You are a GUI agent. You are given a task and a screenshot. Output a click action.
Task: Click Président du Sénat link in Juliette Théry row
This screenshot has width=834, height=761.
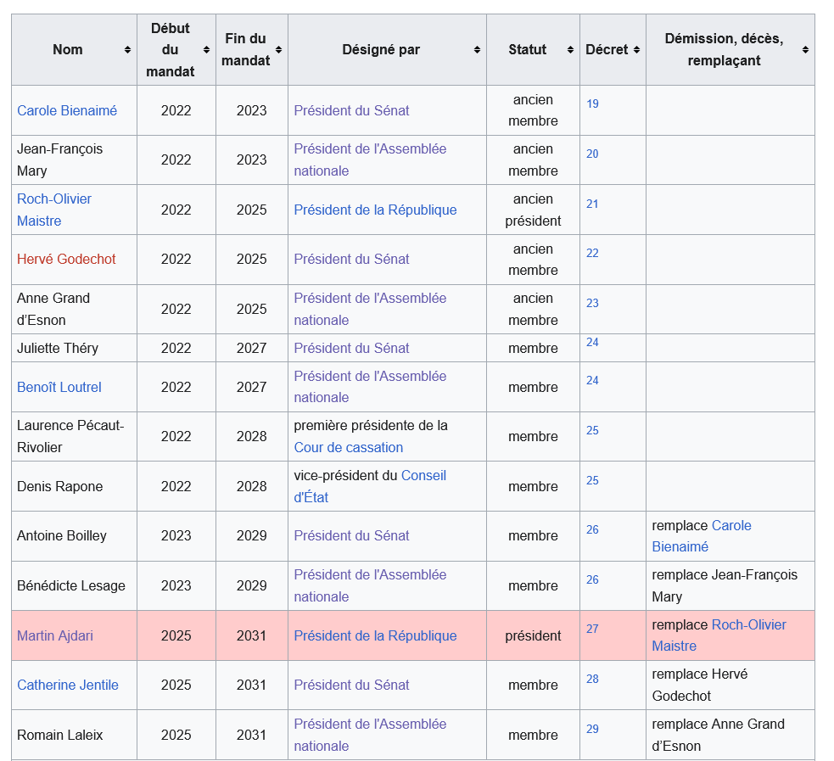coord(351,349)
